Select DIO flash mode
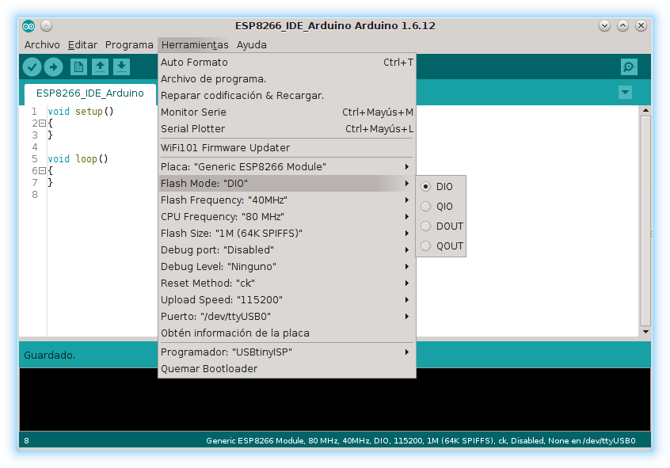The width and height of the screenshot is (670, 468). pos(440,187)
